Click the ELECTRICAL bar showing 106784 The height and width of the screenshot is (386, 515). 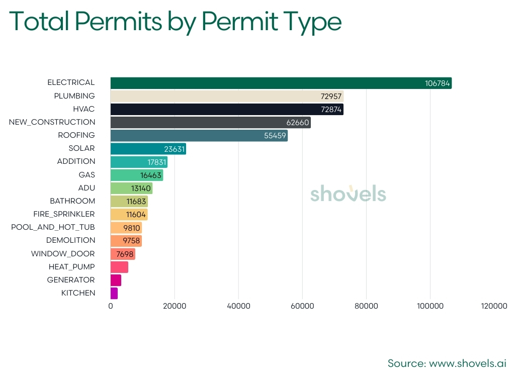coord(281,83)
